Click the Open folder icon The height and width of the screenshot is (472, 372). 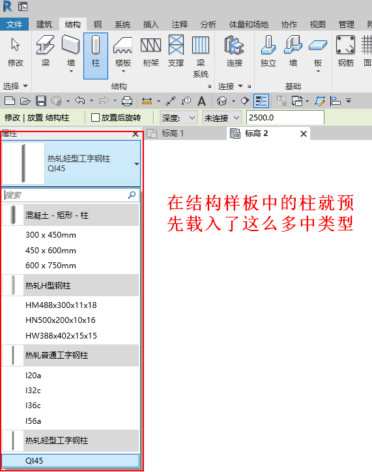coord(25,101)
